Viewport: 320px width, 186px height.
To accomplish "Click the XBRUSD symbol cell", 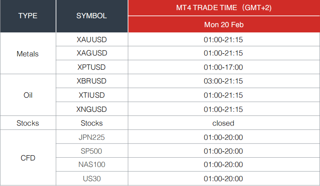I will 92,81.
